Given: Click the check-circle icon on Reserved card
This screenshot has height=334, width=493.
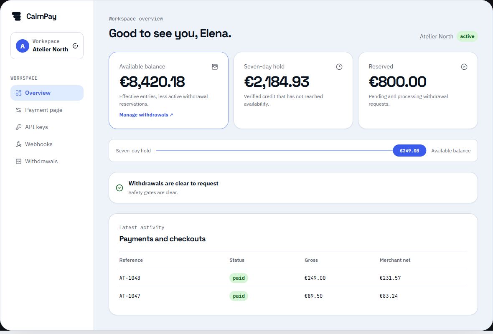Looking at the screenshot, I should pos(464,67).
